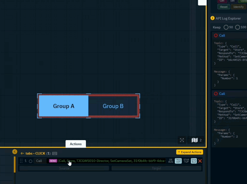This screenshot has width=247, height=184.
Task: Click the red circle icon of first Call log
Action: pos(216,35)
